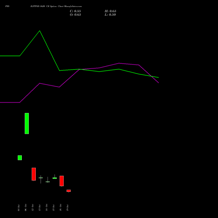
Task: Click the low value L: 0.50
Action: (110, 15)
